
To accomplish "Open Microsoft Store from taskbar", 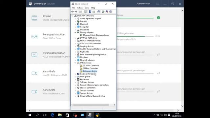I will tap(67, 115).
